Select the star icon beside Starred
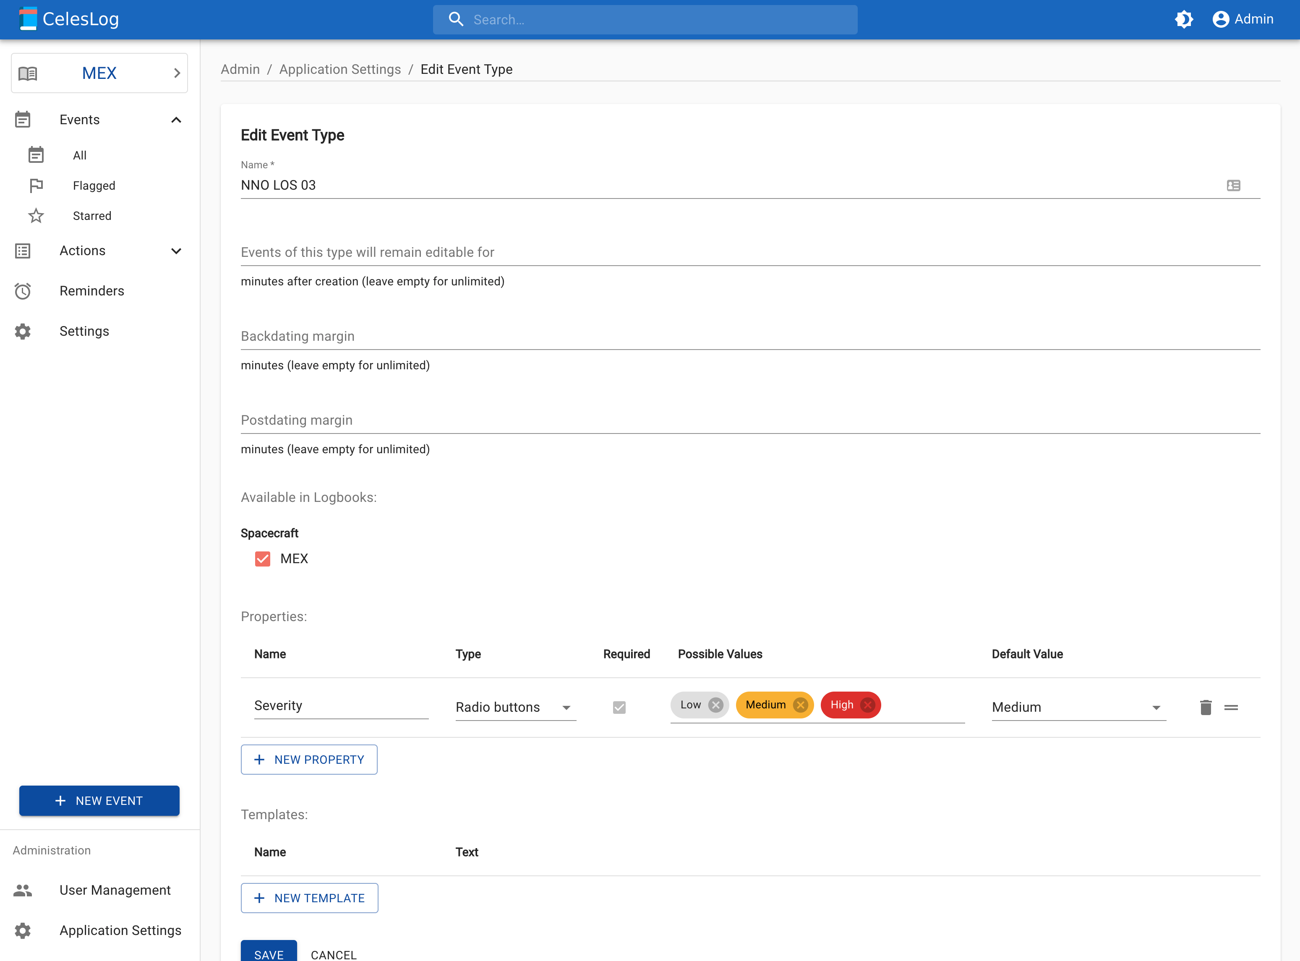This screenshot has height=961, width=1300. pyautogui.click(x=36, y=215)
